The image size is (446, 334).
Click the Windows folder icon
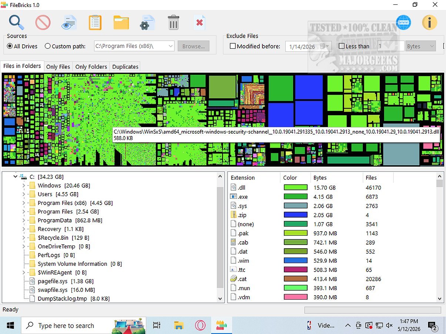[x=32, y=185]
